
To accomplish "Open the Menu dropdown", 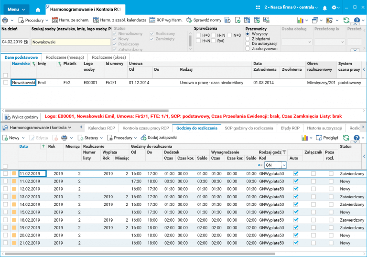I will coord(17,9).
